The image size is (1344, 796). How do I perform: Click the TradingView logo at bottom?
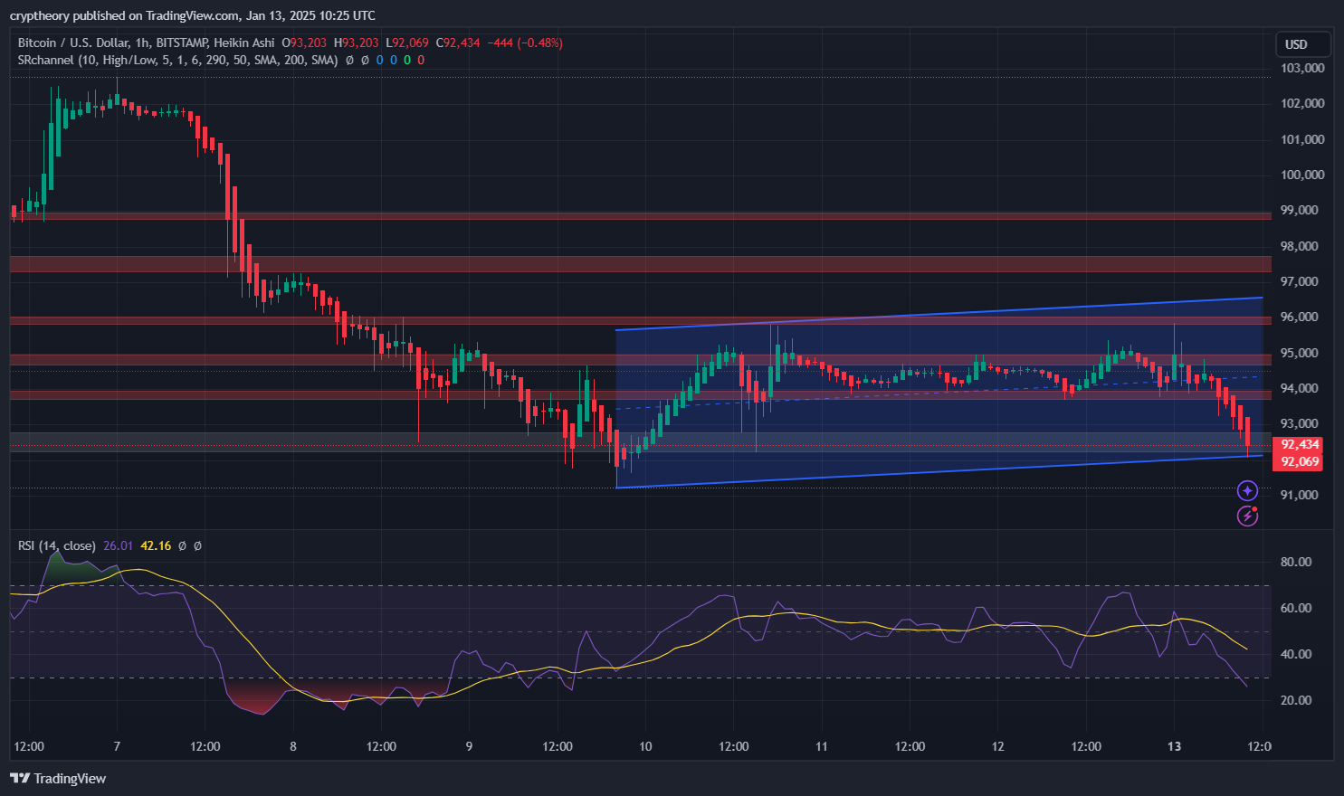pos(58,778)
